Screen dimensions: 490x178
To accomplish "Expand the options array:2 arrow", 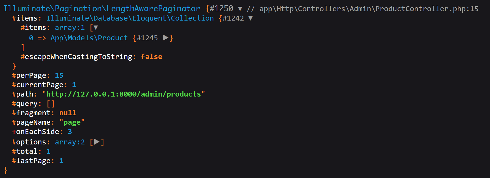I will pos(97,142).
